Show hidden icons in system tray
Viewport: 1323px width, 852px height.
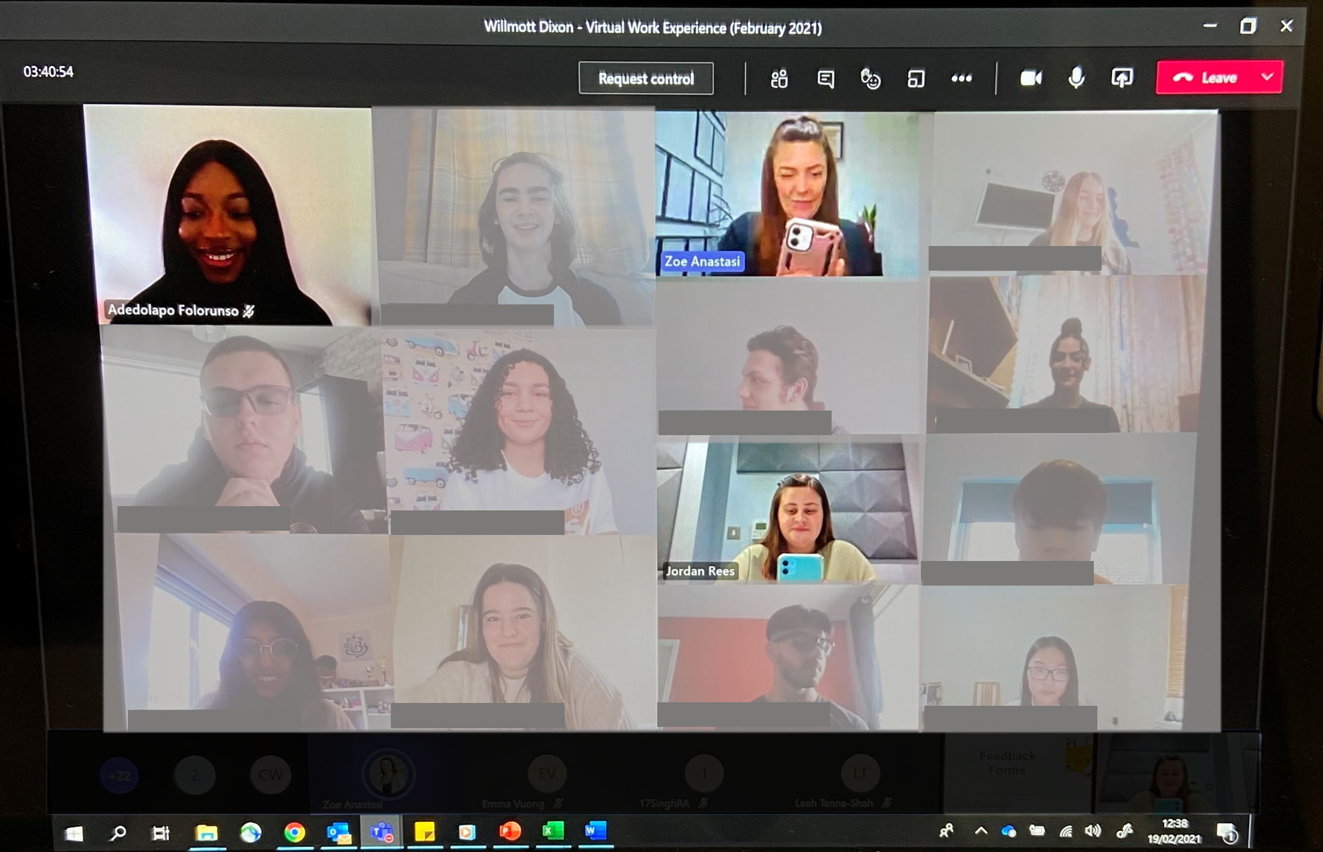[981, 832]
